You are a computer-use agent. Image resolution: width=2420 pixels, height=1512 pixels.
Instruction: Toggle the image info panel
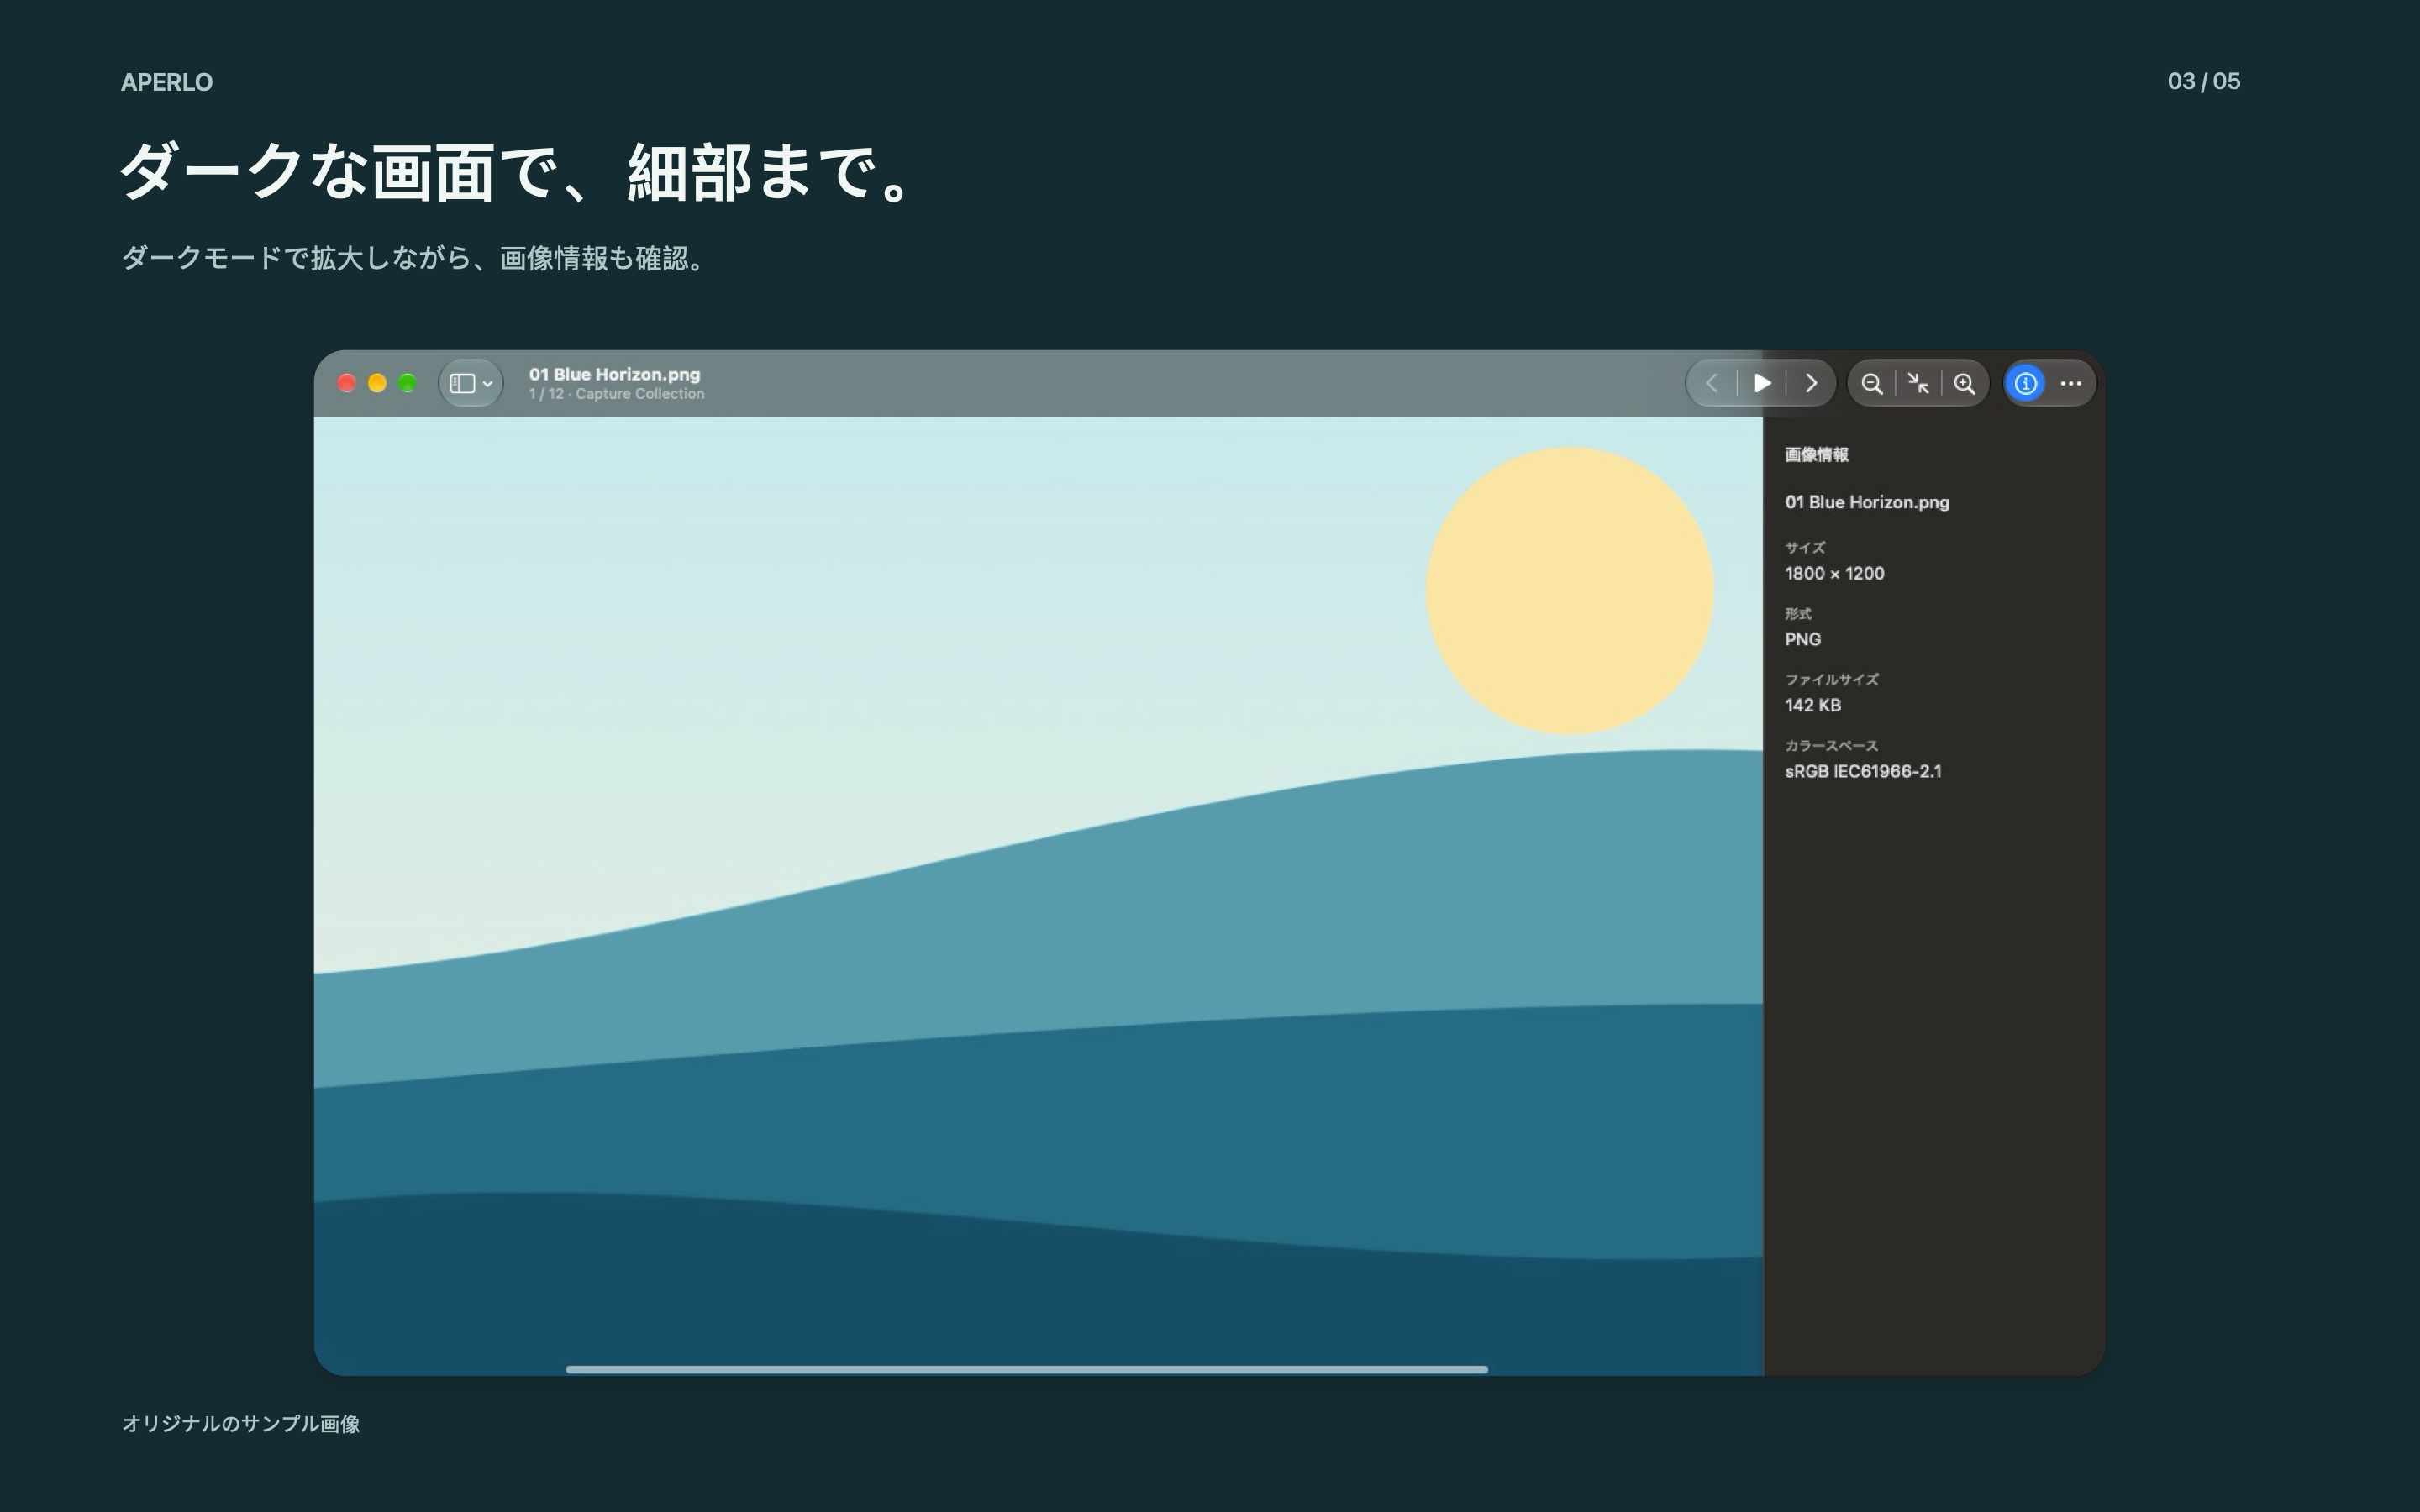(x=2026, y=384)
